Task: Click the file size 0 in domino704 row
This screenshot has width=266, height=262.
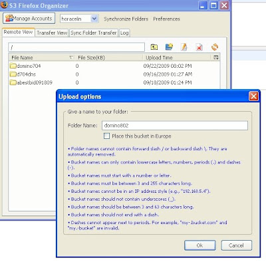Action: 77,66
